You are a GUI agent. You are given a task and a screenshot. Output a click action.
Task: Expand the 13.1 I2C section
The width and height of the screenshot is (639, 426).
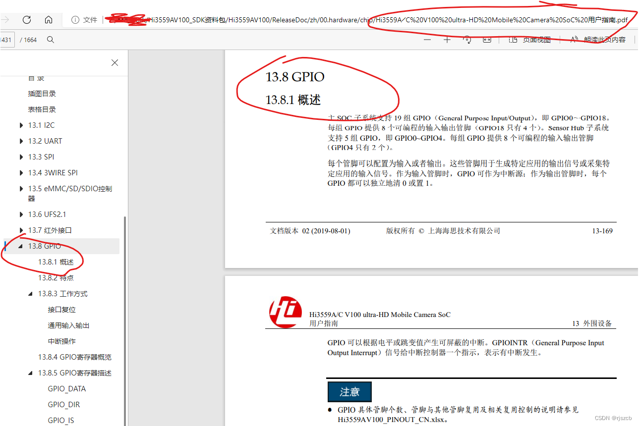click(20, 125)
